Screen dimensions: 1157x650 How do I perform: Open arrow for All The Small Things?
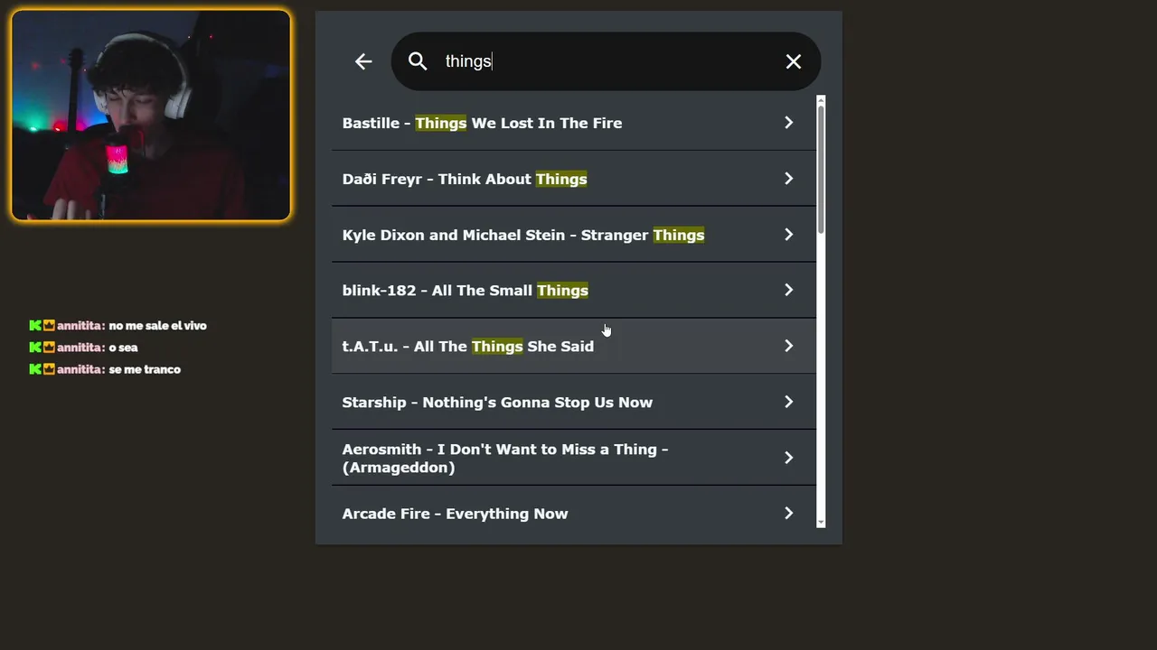pyautogui.click(x=788, y=290)
